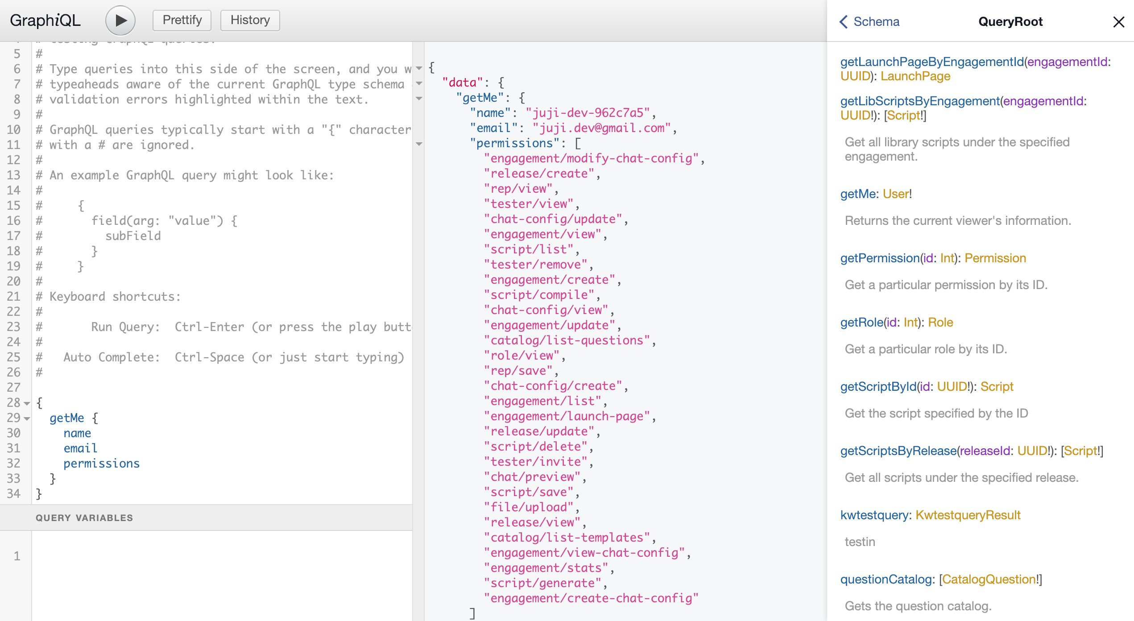Click "engagement/modify-chat-config" permission in results
1134x621 pixels.
[x=591, y=158]
